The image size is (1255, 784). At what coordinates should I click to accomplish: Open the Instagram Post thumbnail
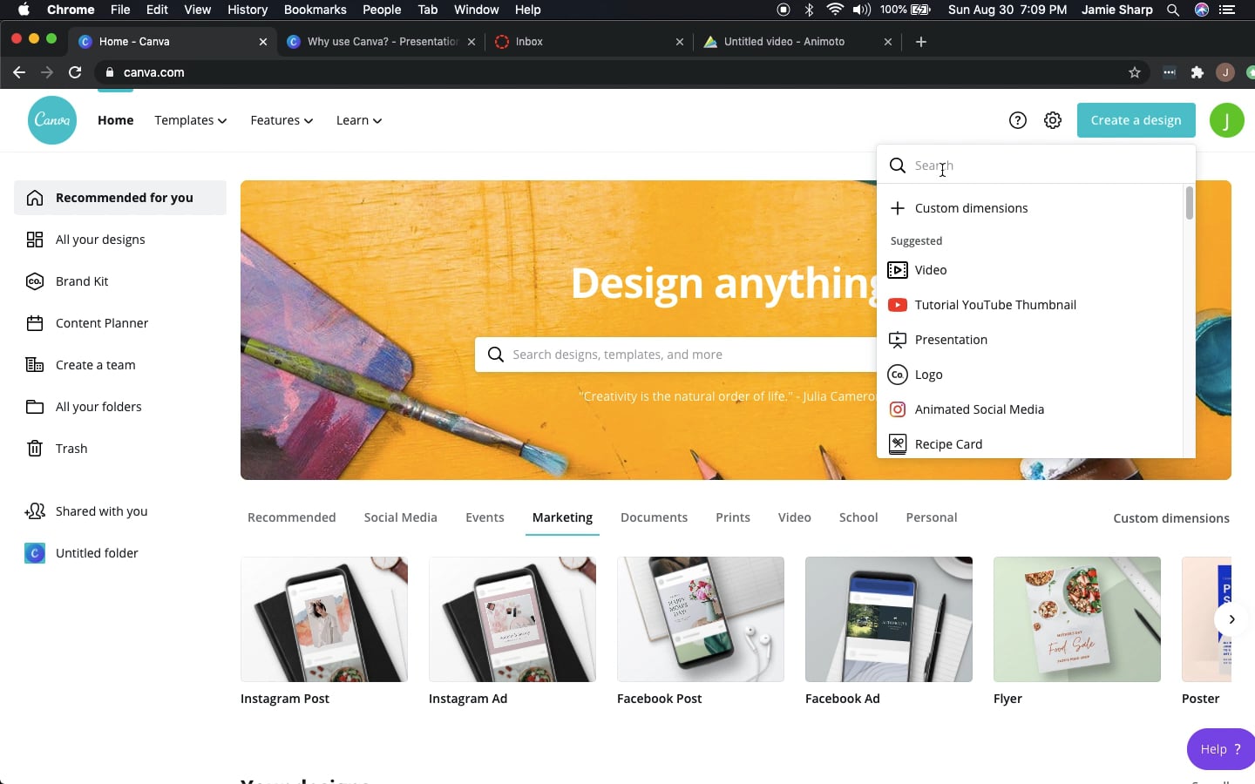coord(324,619)
